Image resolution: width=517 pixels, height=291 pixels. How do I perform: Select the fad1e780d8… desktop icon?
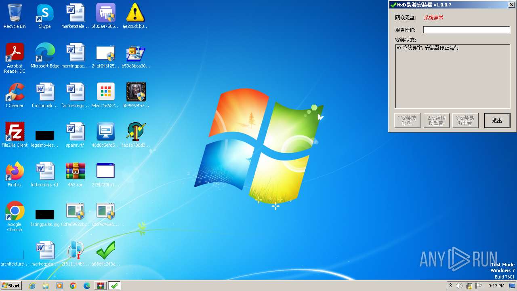click(x=136, y=135)
